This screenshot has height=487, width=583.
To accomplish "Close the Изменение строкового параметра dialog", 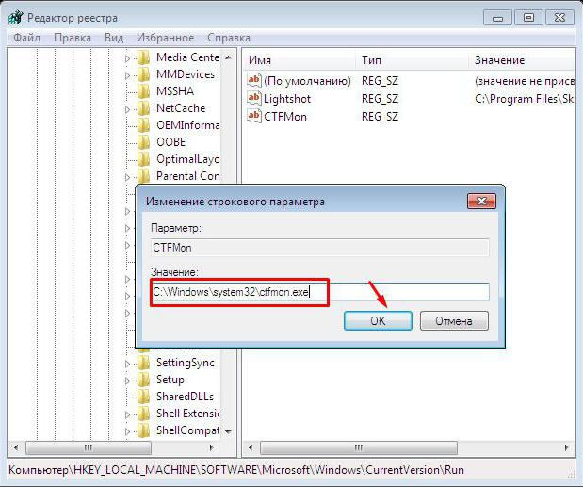I will coord(481,202).
